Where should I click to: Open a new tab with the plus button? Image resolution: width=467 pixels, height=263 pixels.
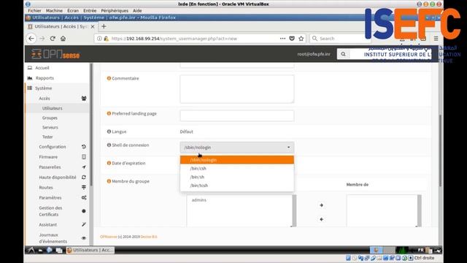tap(104, 26)
